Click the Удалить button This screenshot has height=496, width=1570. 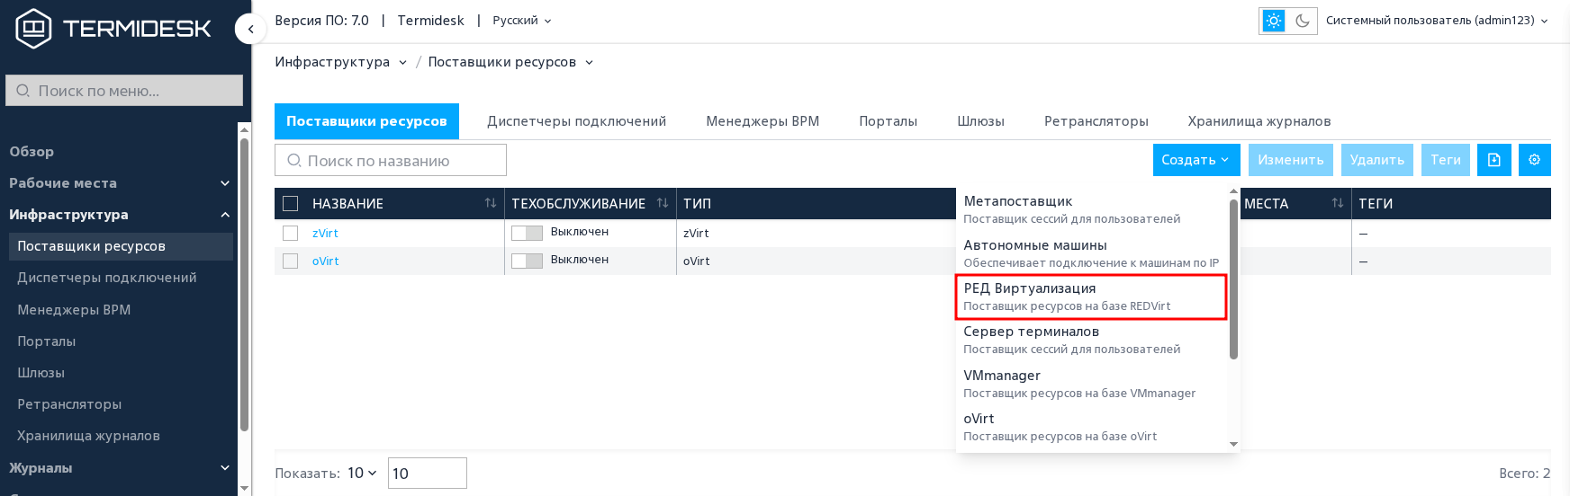pyautogui.click(x=1376, y=160)
